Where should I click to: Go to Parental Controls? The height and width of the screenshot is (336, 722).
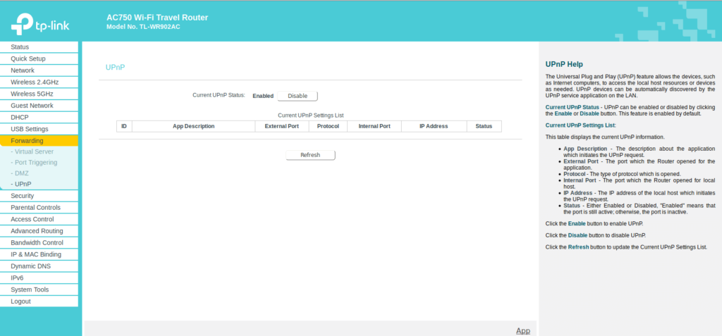coord(35,208)
